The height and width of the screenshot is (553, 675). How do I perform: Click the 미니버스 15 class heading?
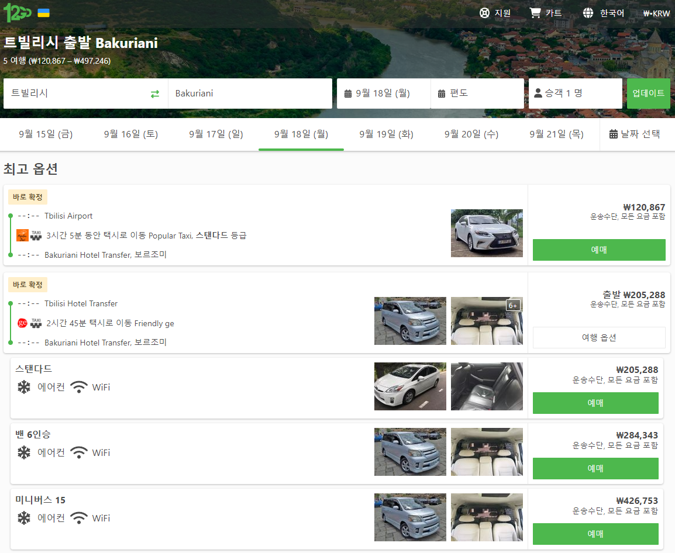point(40,500)
